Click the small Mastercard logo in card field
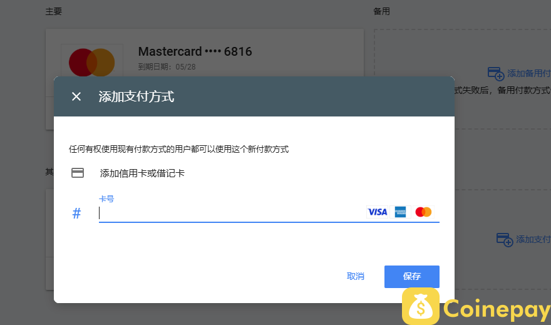The image size is (551, 325). click(x=423, y=212)
